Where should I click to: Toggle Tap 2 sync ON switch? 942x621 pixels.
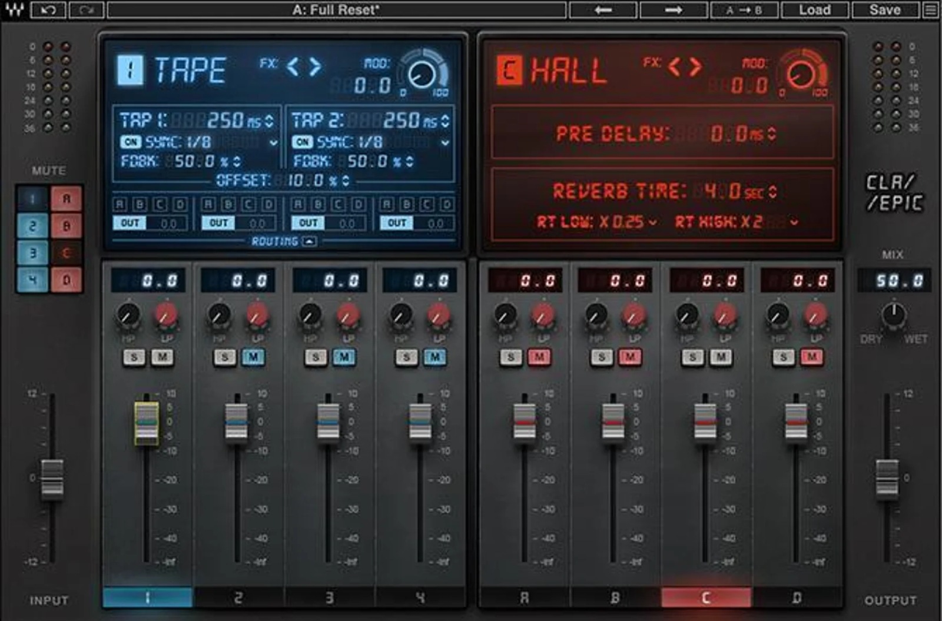pyautogui.click(x=302, y=142)
